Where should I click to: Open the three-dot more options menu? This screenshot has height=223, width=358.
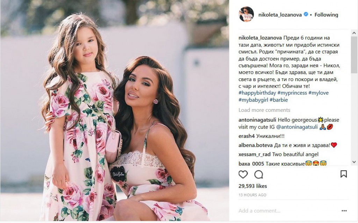[x=344, y=211]
